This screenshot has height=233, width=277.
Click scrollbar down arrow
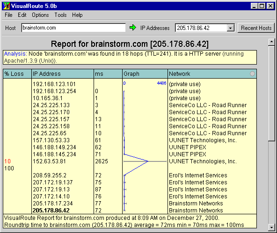tap(271, 227)
